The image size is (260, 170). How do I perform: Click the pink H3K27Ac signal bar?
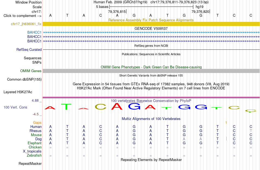pos(151,97)
